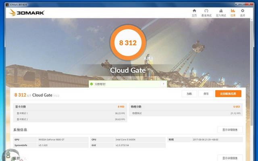Viewport: 258px width, 161px height.
Task: Select the orange Results (结果) bars icon
Action: pos(233,11)
